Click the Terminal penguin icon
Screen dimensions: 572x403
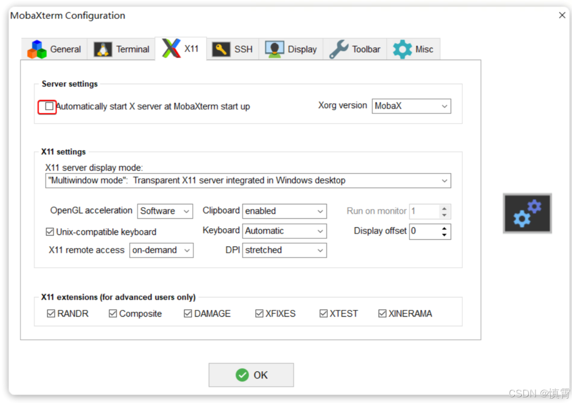(103, 49)
